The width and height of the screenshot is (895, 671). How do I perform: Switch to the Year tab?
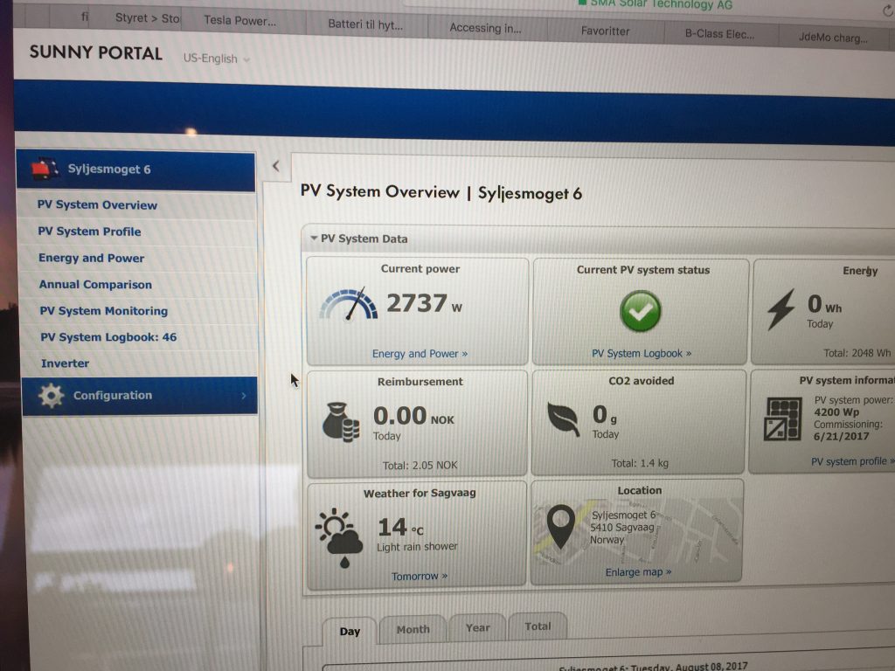477,627
